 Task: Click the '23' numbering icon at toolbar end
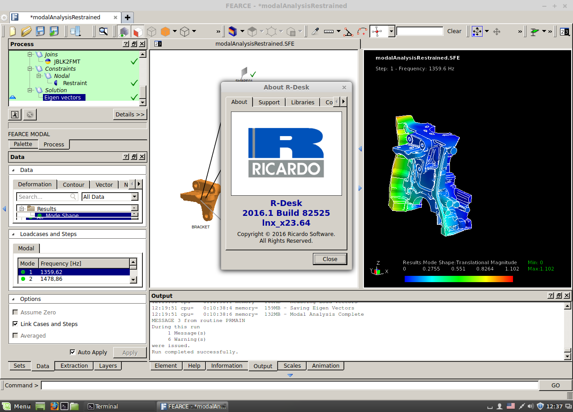(565, 31)
